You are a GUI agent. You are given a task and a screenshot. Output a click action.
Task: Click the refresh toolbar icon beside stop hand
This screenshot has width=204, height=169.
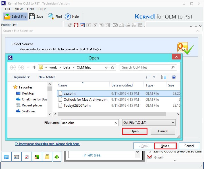[70, 25]
